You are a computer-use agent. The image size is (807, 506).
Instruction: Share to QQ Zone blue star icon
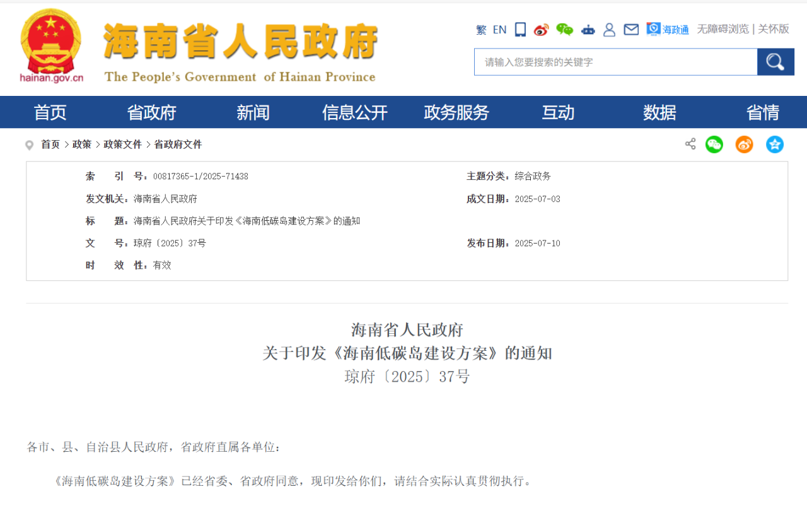coord(774,144)
